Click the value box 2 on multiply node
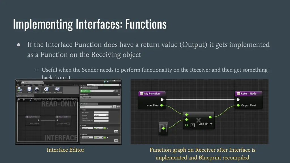The height and width of the screenshot is (163, 290). click(192, 125)
